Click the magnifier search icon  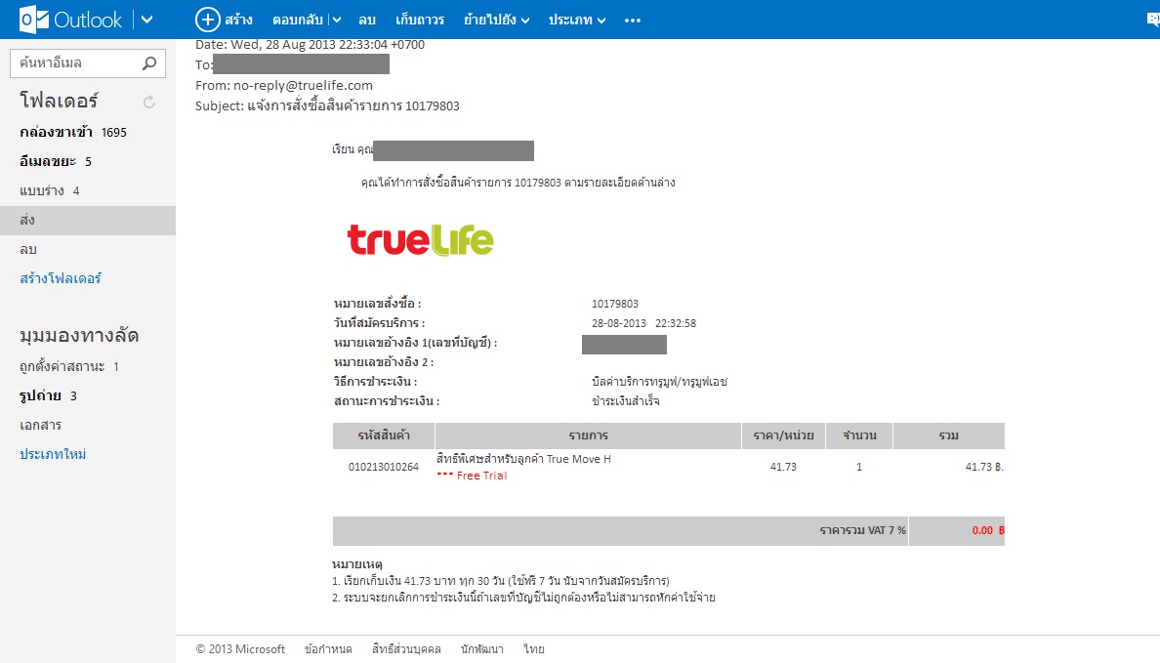(149, 62)
